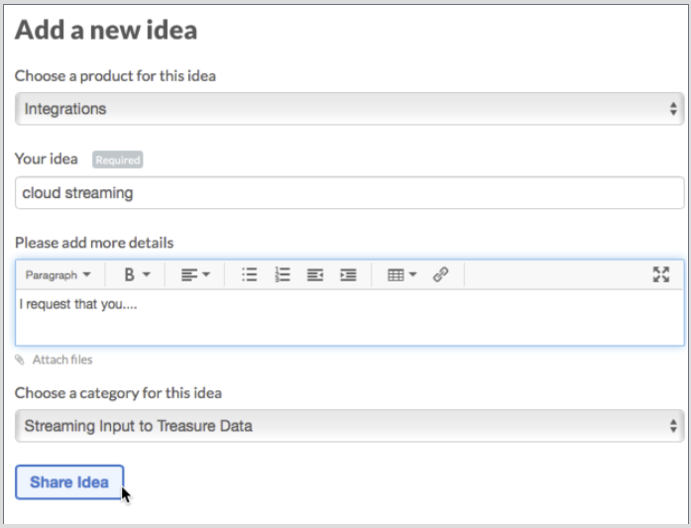Decrease indent with the outdent icon

click(315, 274)
